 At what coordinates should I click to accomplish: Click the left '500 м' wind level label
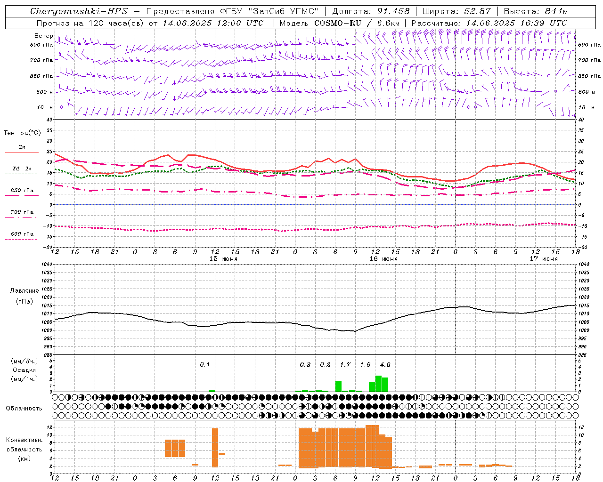click(x=45, y=92)
